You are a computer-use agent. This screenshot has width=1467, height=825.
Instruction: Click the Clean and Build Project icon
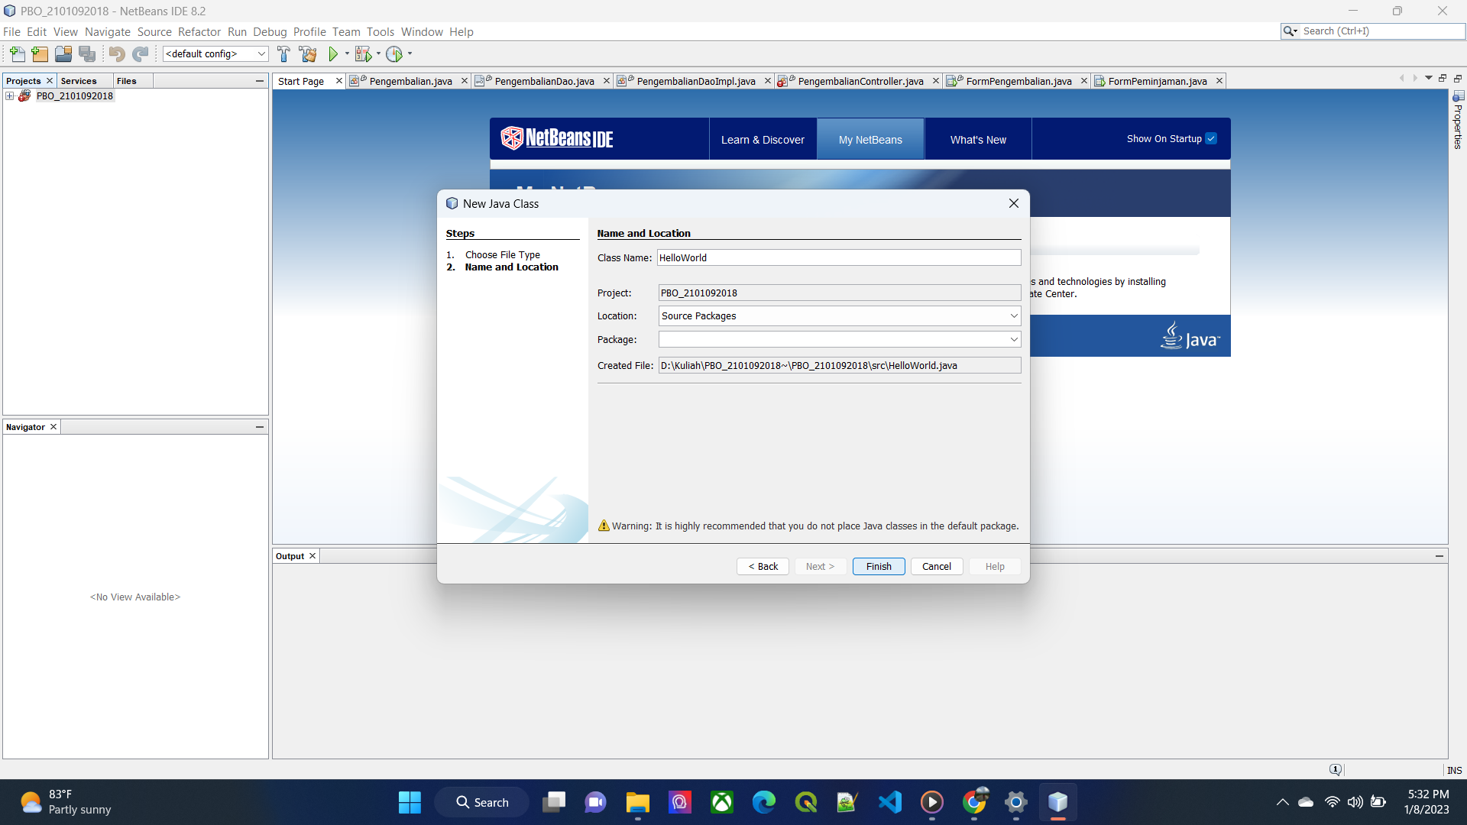coord(308,53)
